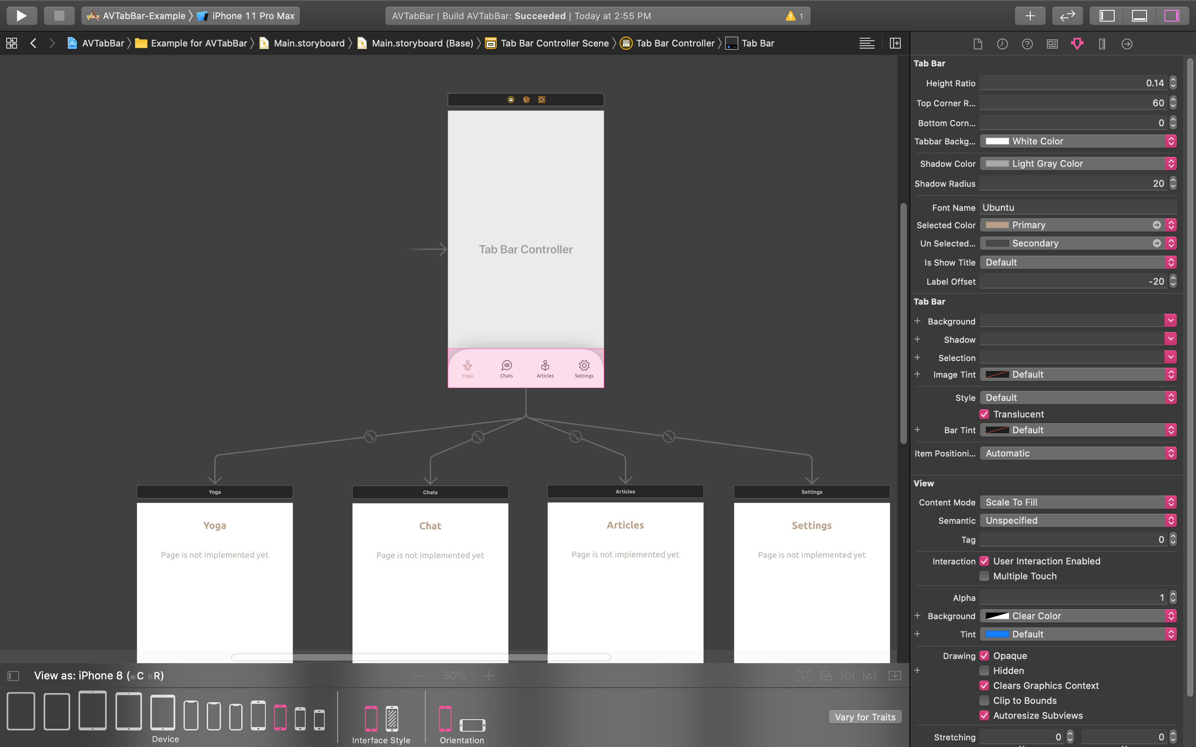
Task: Toggle Translucent checkbox in Tab Bar
Action: [984, 414]
